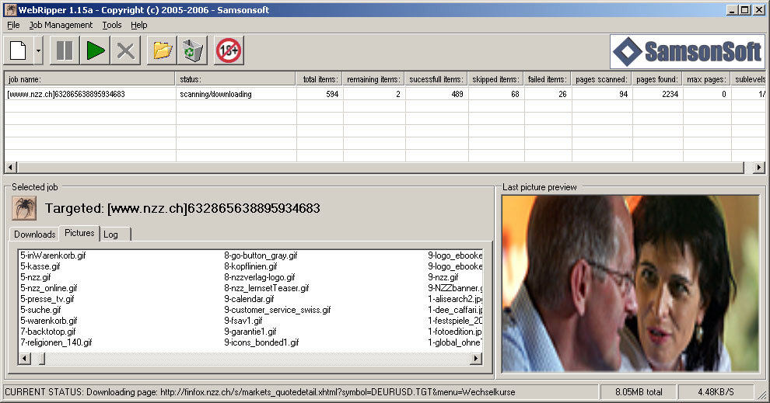Click the recycle bin toolbar icon

tap(193, 50)
